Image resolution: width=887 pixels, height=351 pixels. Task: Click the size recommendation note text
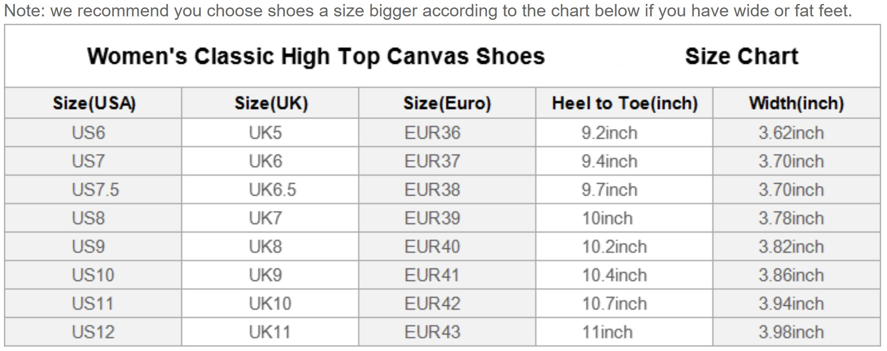pyautogui.click(x=428, y=10)
